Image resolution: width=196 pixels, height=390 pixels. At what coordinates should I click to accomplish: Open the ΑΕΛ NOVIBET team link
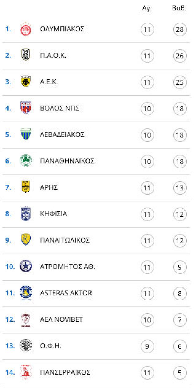coord(62,319)
